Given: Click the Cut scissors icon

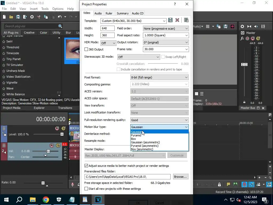Looking at the screenshot, I should point(39,17).
